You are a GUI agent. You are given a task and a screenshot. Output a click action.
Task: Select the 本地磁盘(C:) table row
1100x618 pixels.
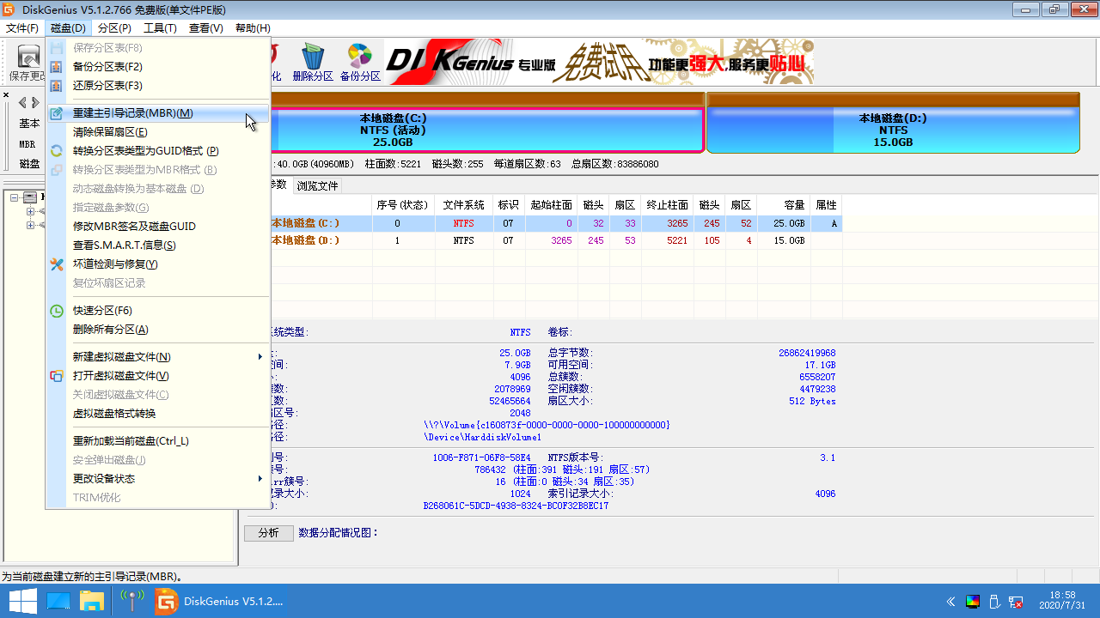tap(556, 223)
